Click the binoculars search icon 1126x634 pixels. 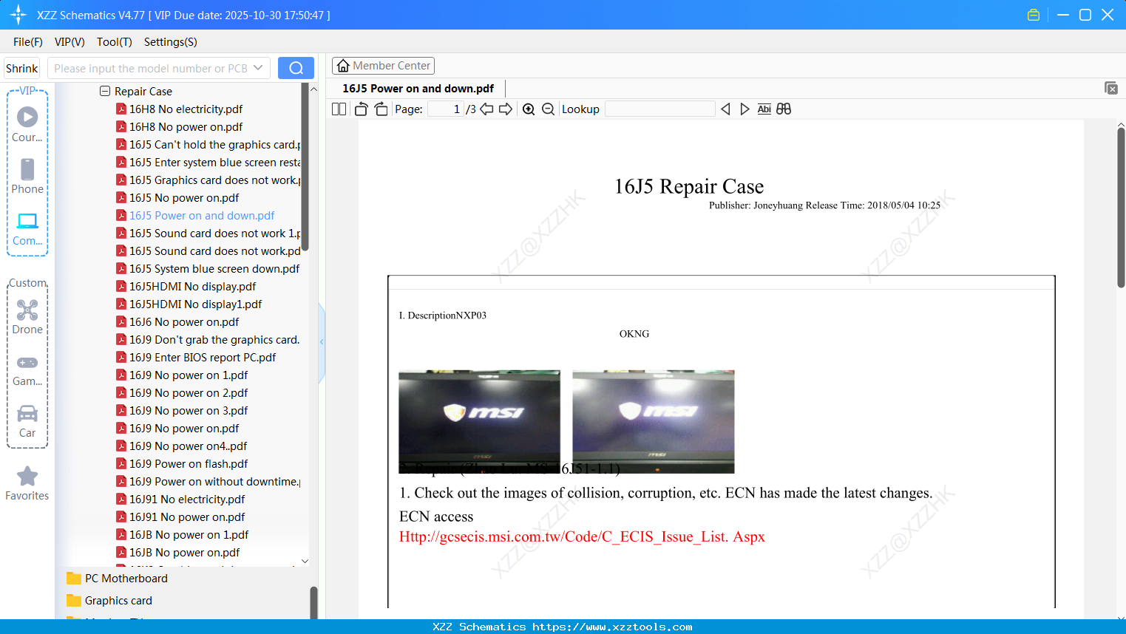tap(784, 109)
